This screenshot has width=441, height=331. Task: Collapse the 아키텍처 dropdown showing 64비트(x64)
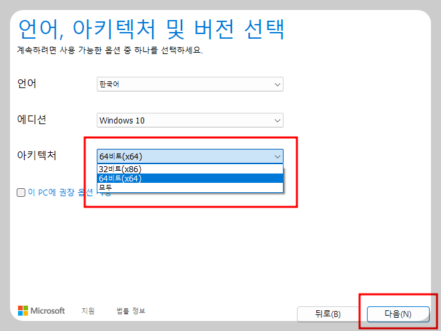click(190, 156)
